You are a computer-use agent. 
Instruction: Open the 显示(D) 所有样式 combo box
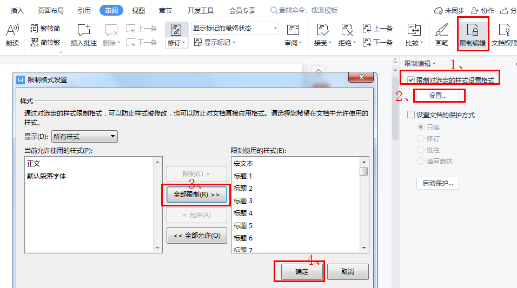84,136
